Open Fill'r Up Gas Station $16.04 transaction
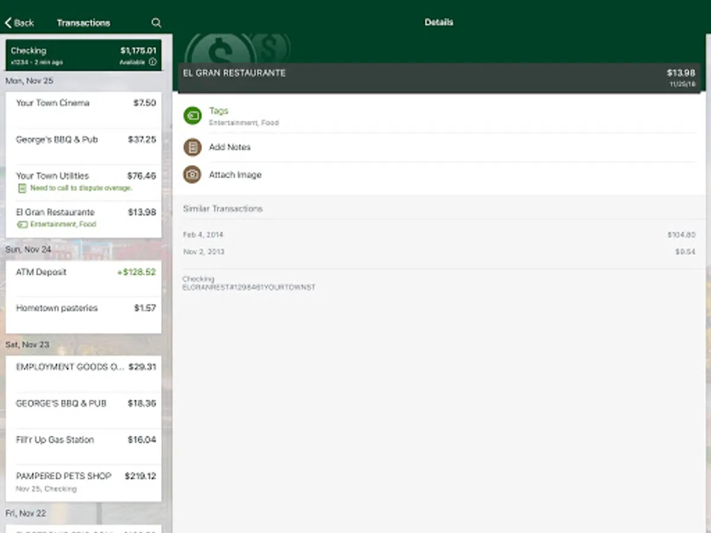The width and height of the screenshot is (711, 533). pyautogui.click(x=84, y=446)
